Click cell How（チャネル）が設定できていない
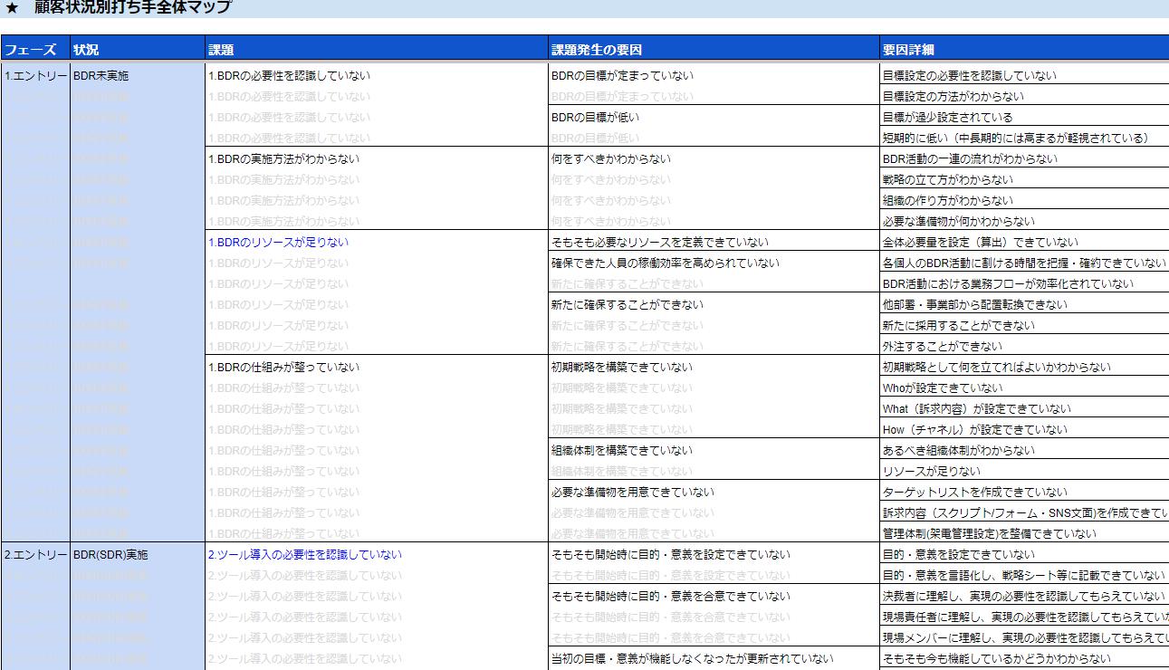The height and width of the screenshot is (670, 1169). [1024, 430]
